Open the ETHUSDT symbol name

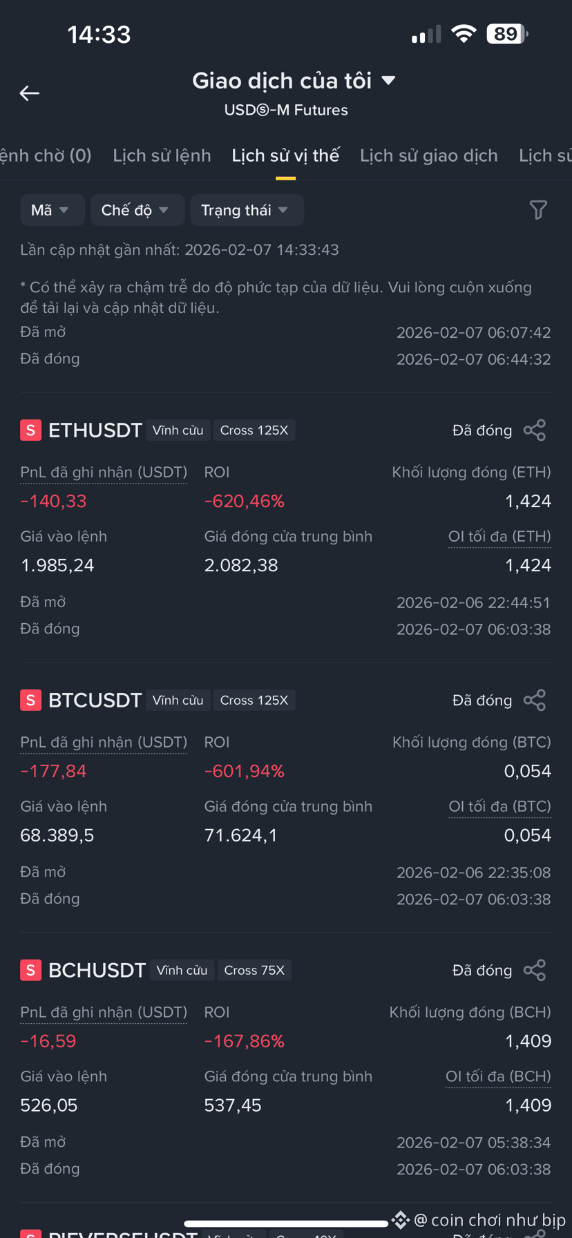click(x=95, y=430)
